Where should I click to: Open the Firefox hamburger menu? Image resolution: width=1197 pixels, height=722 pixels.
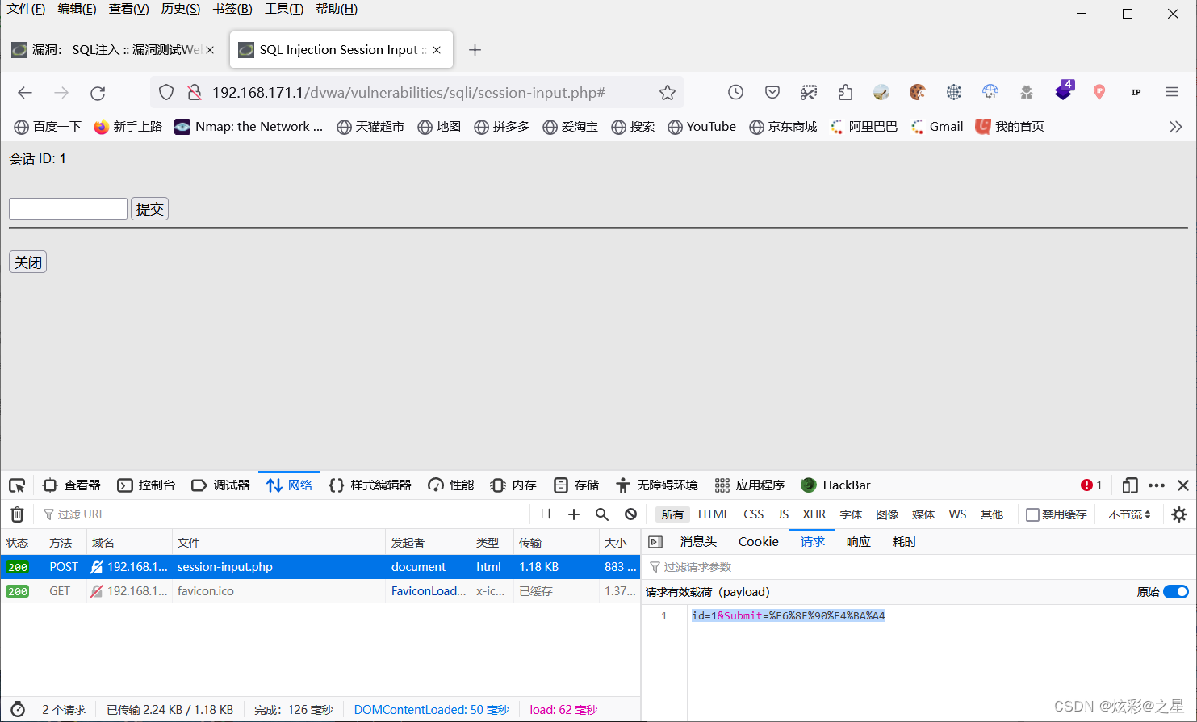click(x=1172, y=92)
